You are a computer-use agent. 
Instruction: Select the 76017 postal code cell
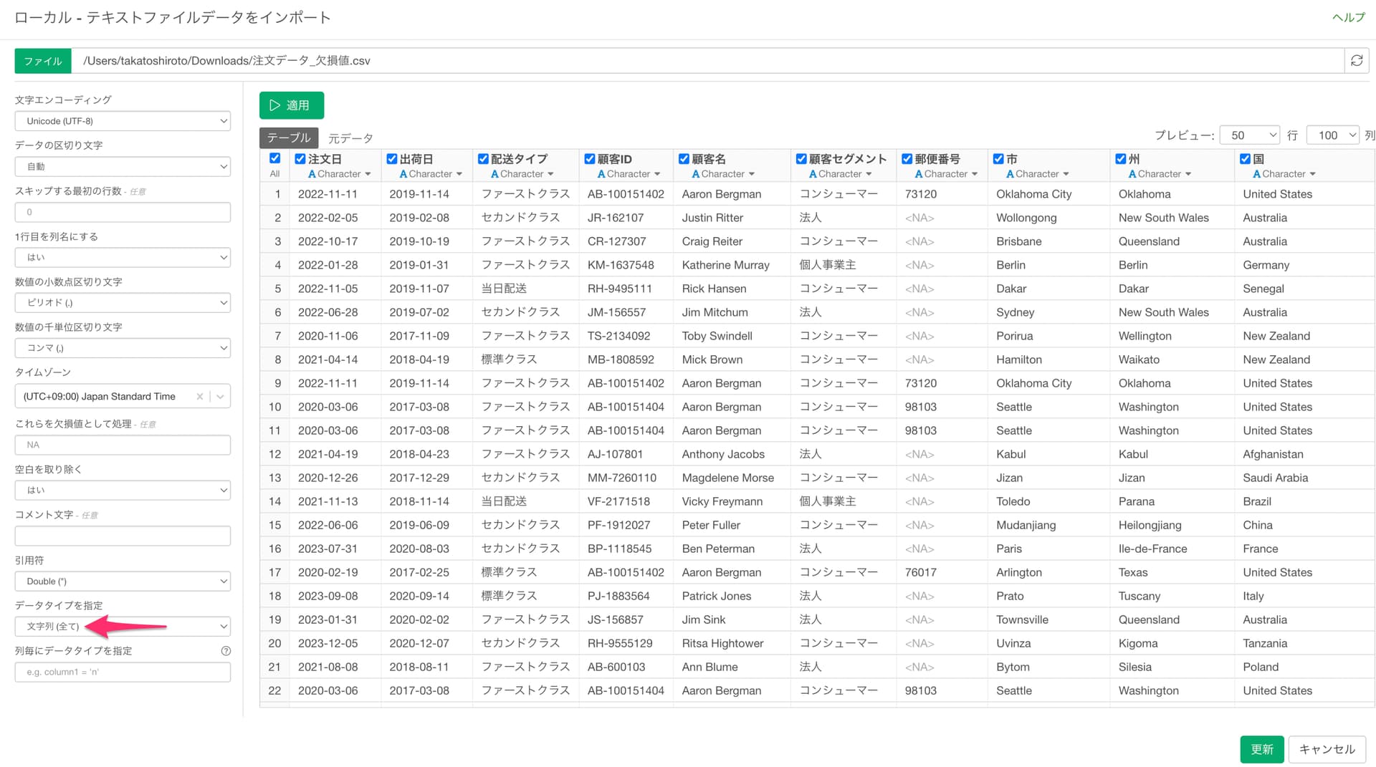(x=941, y=572)
